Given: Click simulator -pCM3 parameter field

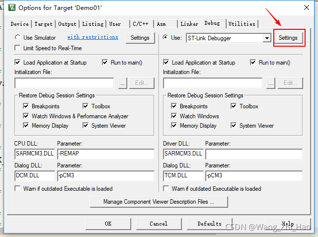Looking at the screenshot, I should click(x=106, y=176).
